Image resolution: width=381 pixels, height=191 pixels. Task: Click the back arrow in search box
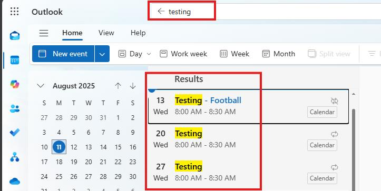[161, 11]
